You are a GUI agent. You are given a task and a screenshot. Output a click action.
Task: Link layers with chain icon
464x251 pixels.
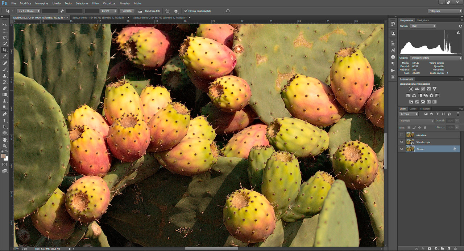(x=416, y=248)
